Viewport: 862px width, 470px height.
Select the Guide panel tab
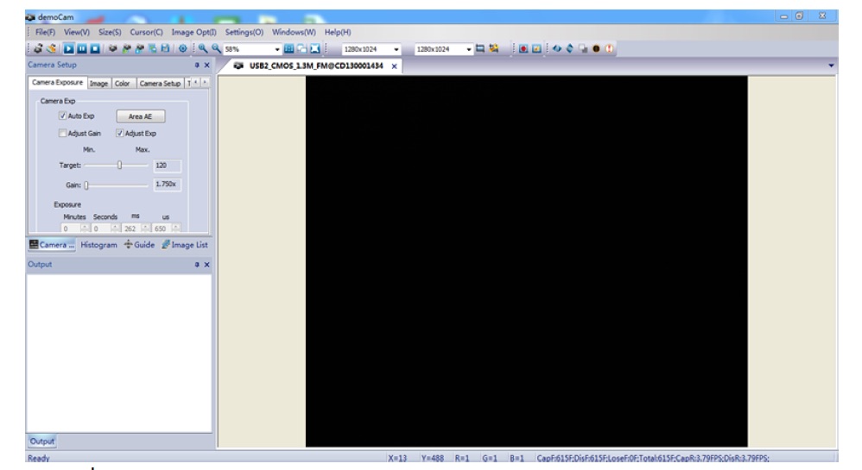(139, 245)
